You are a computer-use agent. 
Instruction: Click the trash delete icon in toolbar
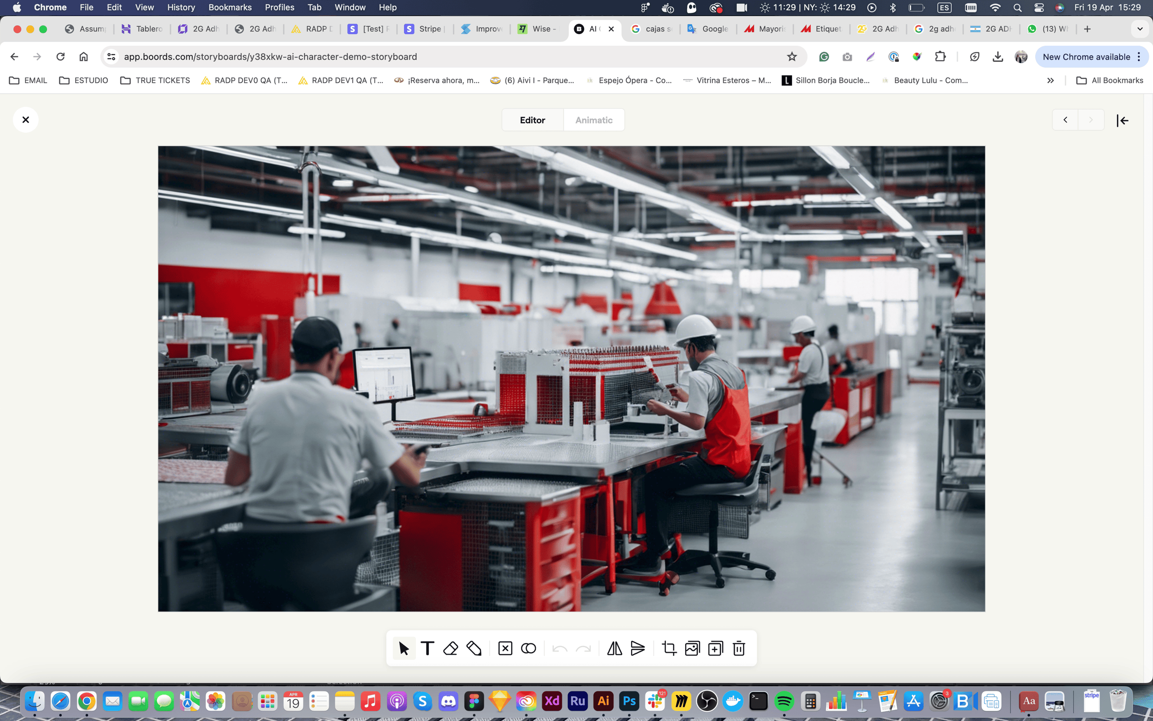(x=738, y=648)
